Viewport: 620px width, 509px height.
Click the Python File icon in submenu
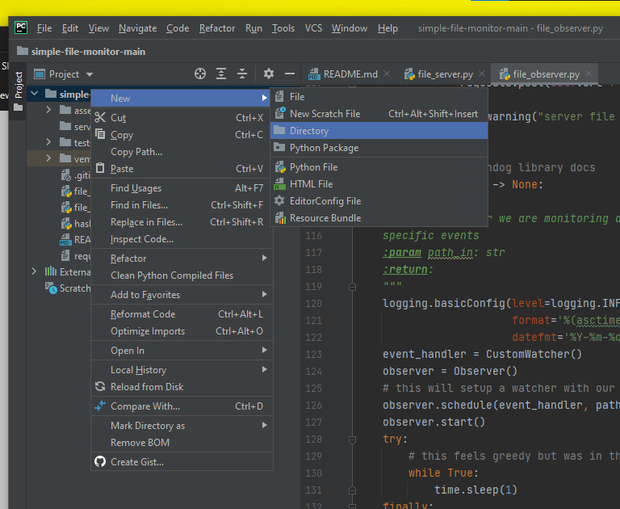(x=280, y=167)
